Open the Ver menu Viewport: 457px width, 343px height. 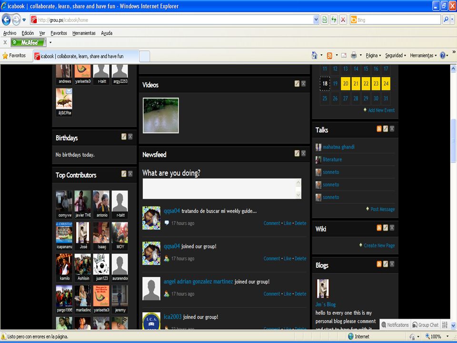click(x=42, y=33)
